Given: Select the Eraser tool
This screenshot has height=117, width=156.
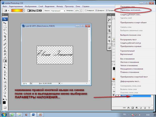Looking at the screenshot, I should point(5,58).
